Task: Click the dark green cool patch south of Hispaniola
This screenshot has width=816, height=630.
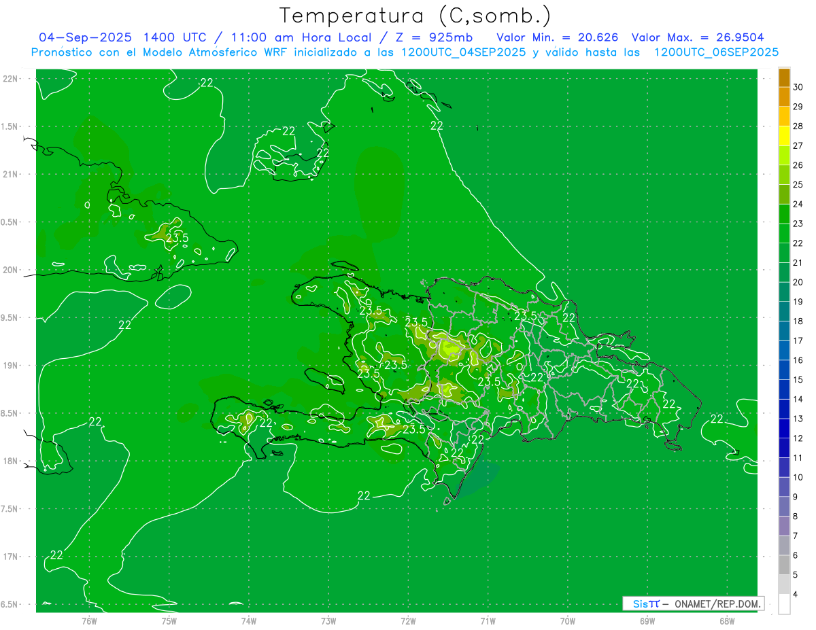Action: point(481,479)
